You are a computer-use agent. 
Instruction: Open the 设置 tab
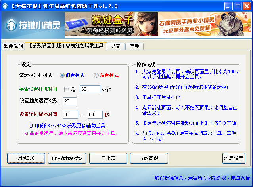click(x=116, y=46)
